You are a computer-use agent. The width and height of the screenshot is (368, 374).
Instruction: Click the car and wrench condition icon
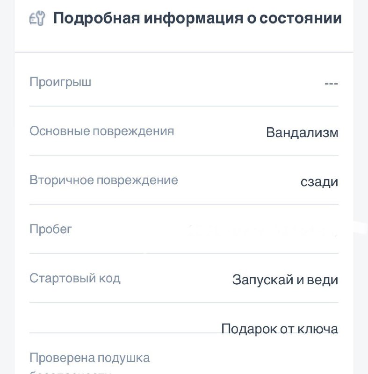click(37, 18)
